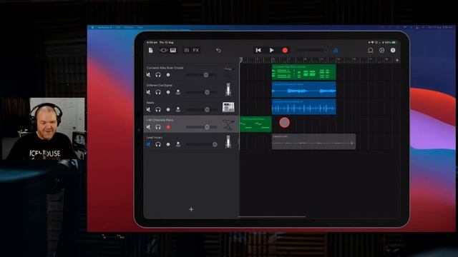Record-enable the Beats track

point(168,109)
